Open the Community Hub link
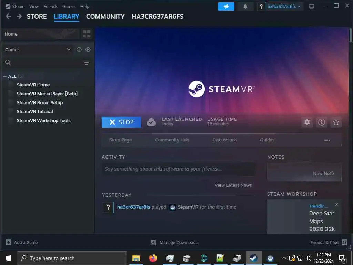 pos(172,140)
